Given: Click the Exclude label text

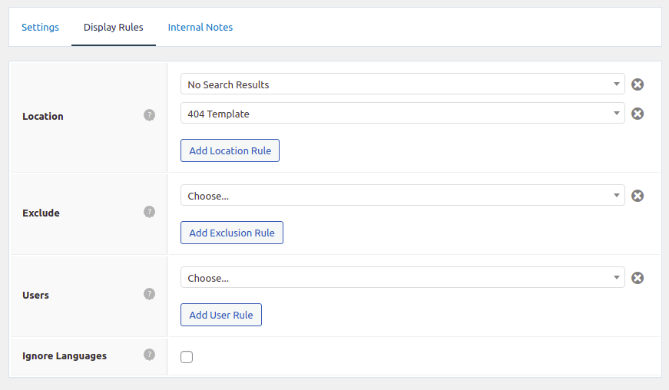Looking at the screenshot, I should [41, 213].
